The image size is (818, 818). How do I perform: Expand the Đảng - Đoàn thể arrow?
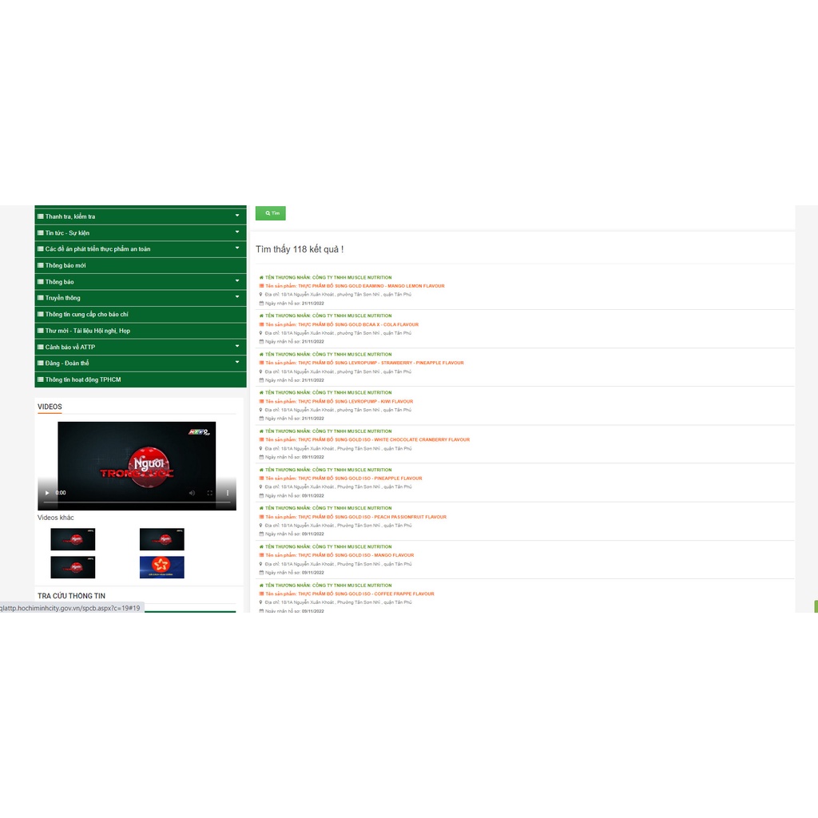(x=237, y=363)
